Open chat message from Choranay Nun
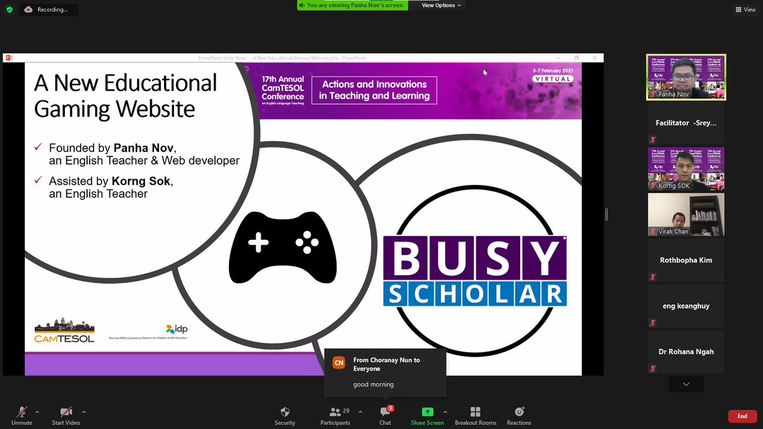 click(385, 372)
